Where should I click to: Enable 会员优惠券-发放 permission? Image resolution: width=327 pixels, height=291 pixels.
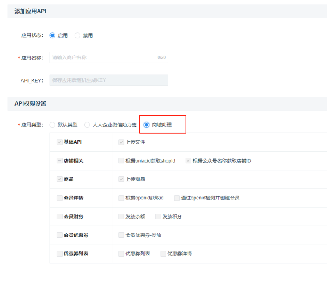point(121,235)
